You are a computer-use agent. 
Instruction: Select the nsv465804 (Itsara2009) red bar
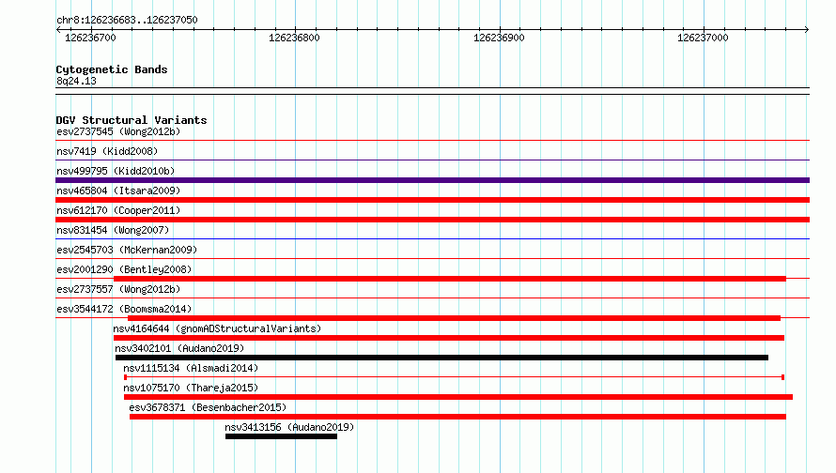432,200
